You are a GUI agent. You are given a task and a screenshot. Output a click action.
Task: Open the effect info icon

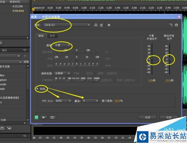[x=176, y=25]
